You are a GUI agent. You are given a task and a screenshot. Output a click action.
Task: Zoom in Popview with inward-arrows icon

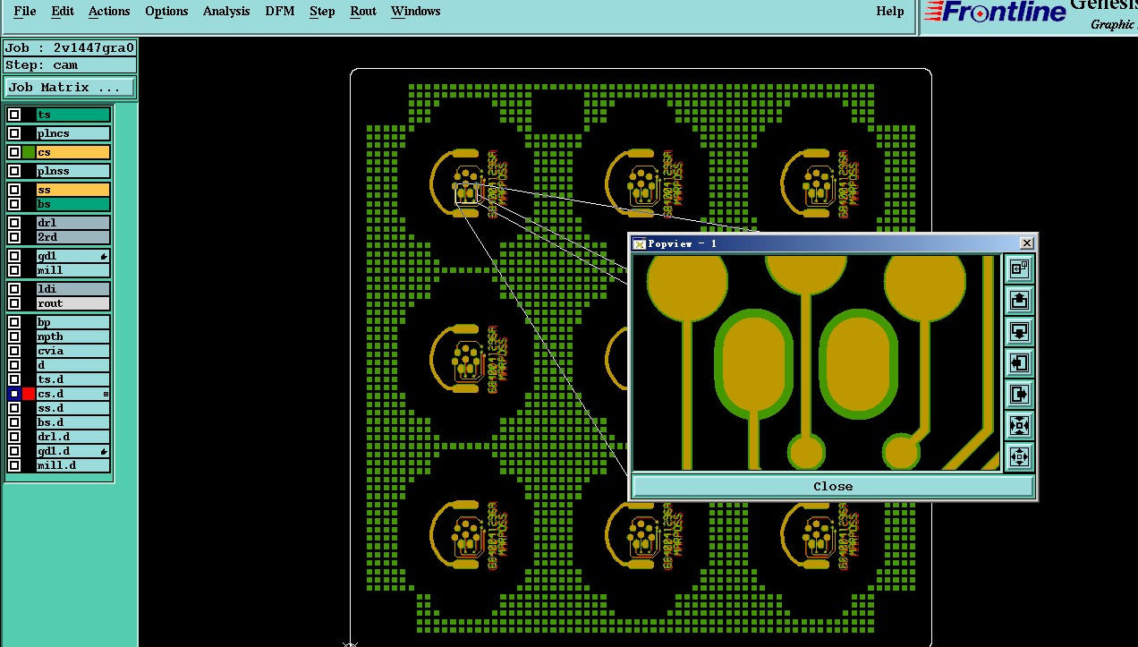(1019, 425)
